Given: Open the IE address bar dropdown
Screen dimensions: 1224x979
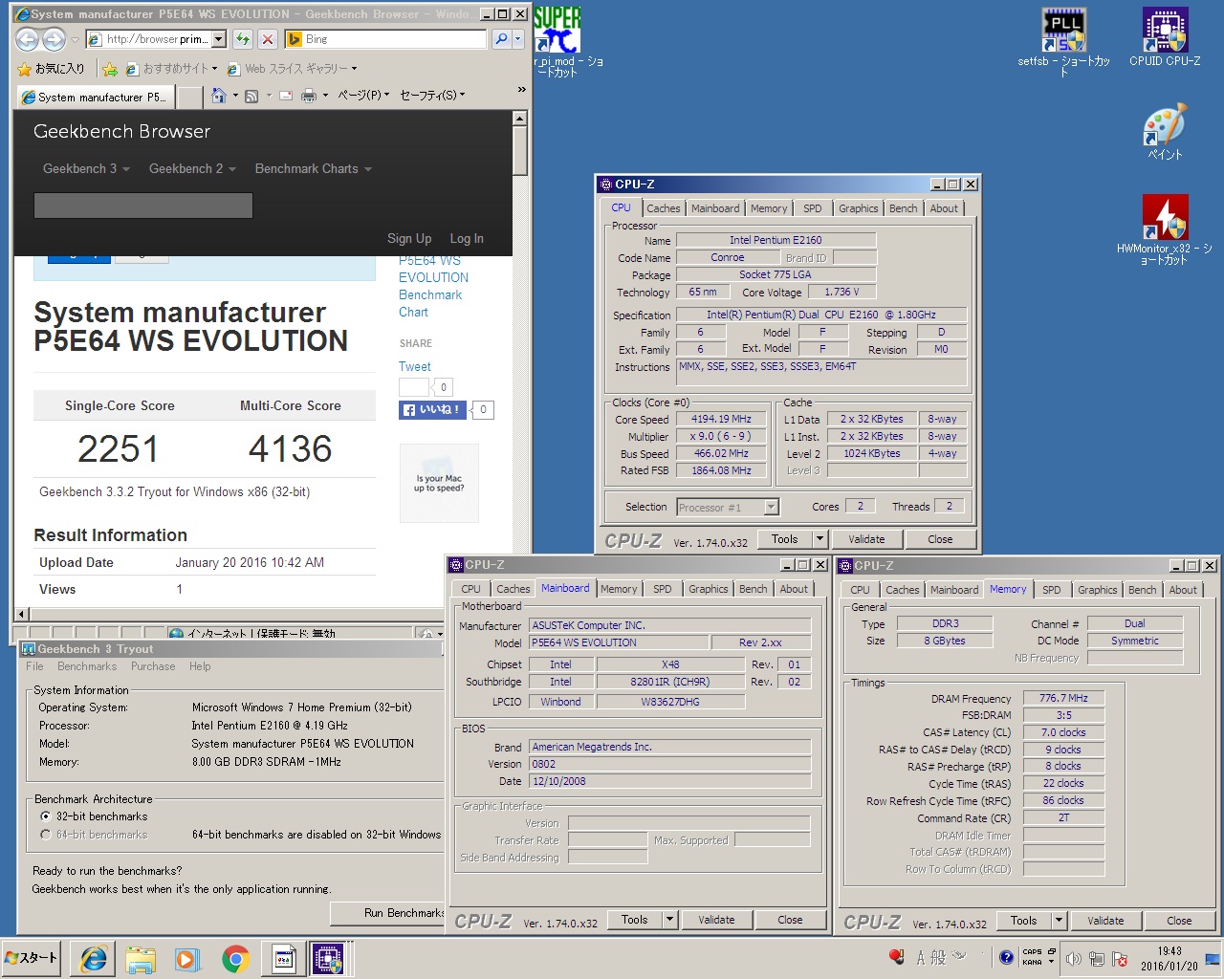Looking at the screenshot, I should tap(218, 39).
